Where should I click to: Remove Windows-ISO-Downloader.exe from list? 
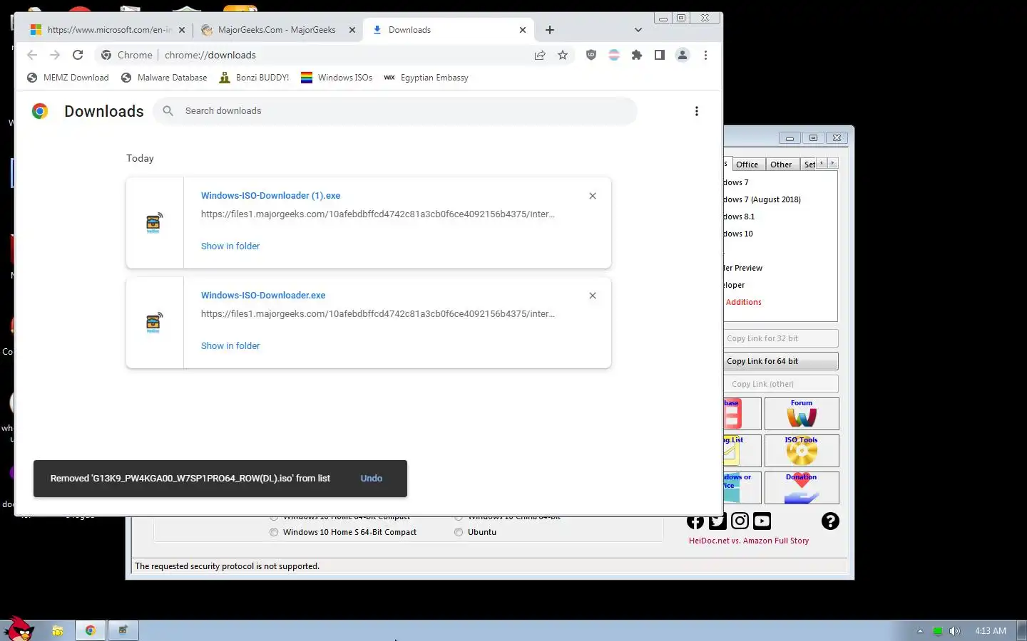click(x=593, y=296)
